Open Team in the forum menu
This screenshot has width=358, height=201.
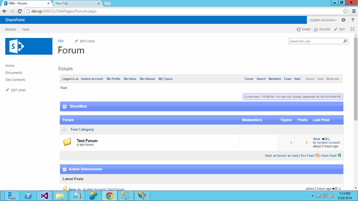288,79
